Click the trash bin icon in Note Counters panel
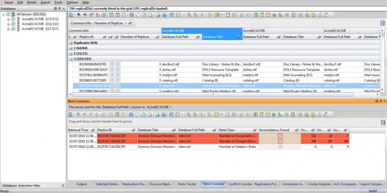This screenshot has height=193, width=387. coord(383,122)
